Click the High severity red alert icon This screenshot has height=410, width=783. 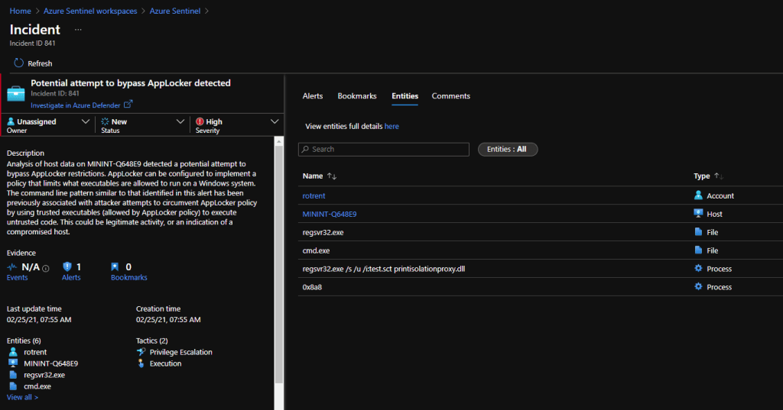[200, 121]
